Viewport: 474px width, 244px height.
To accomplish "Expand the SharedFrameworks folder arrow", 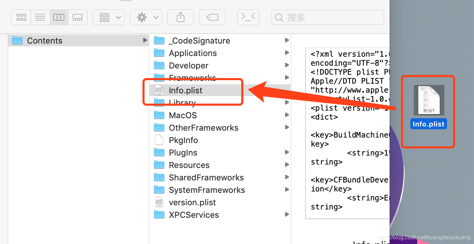I will coord(287,177).
